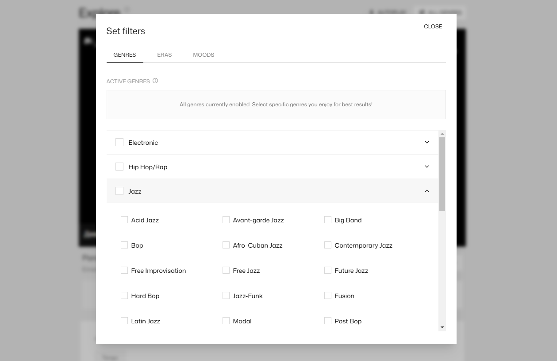The height and width of the screenshot is (361, 557).
Task: Collapse the Jazz genre section
Action: coord(426,191)
